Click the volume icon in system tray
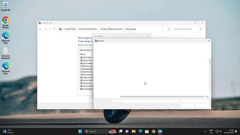 tap(220, 131)
